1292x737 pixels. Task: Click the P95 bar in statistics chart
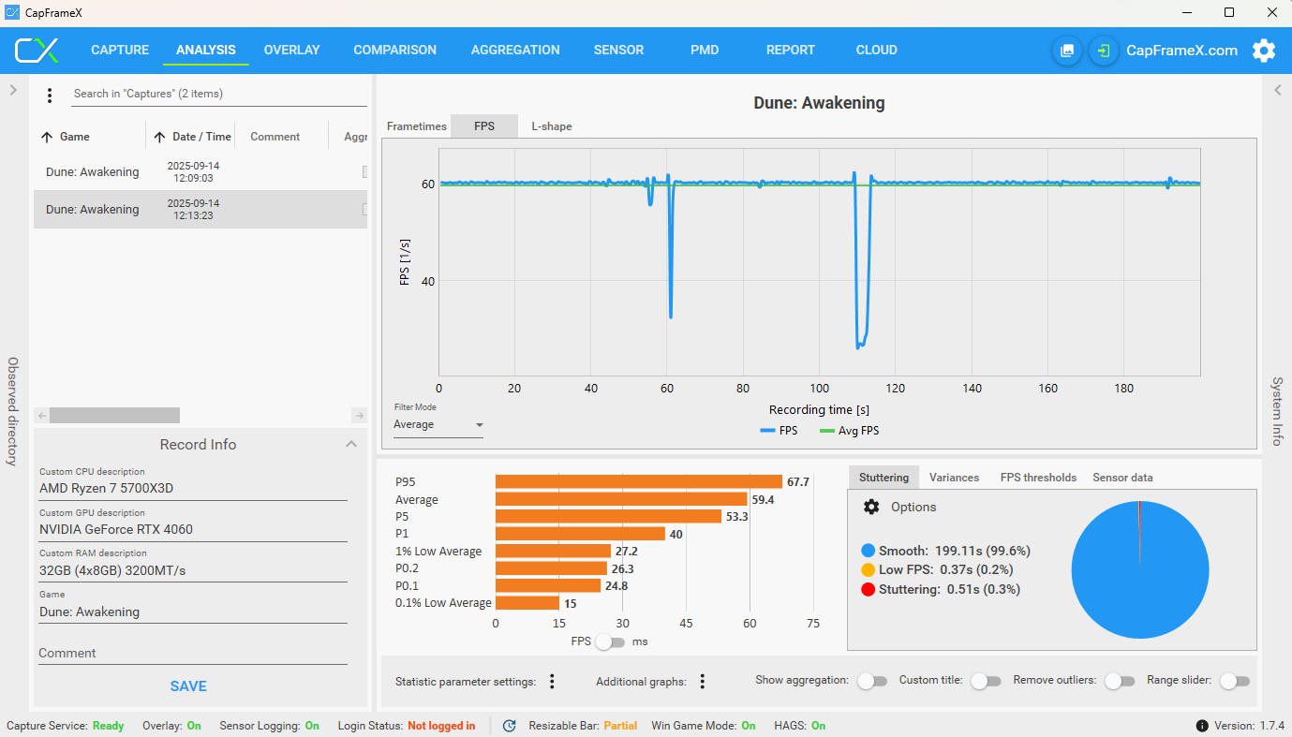tap(639, 481)
